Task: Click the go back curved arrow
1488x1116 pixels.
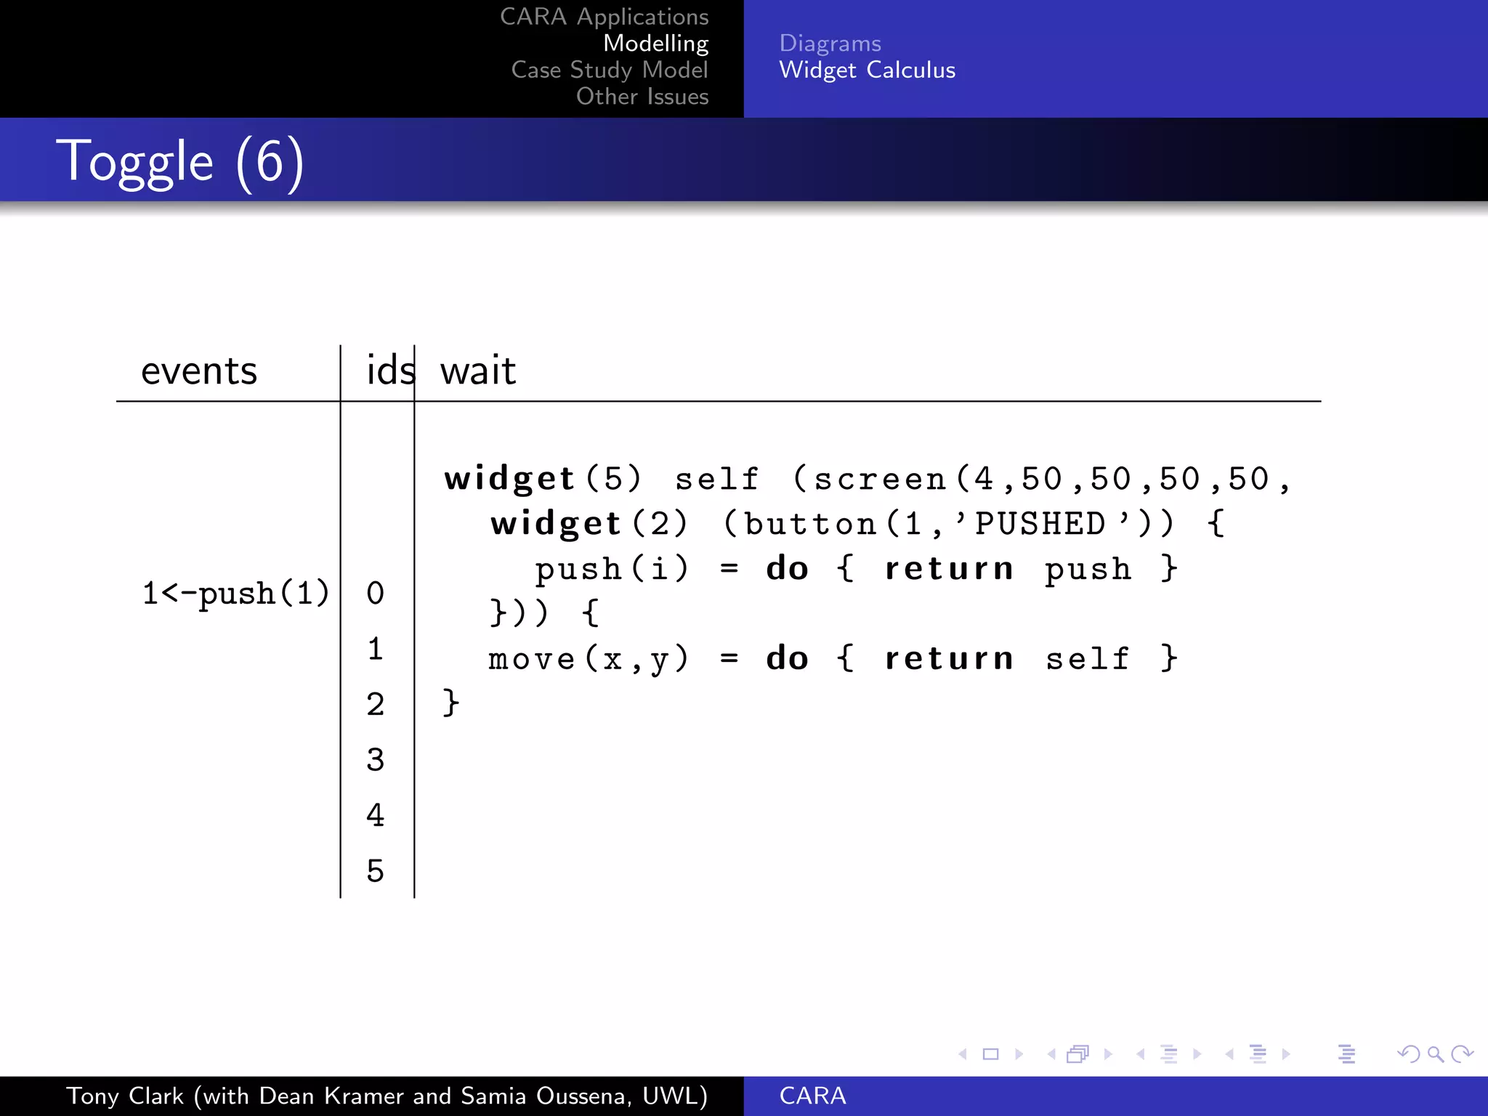Action: 1409,1054
